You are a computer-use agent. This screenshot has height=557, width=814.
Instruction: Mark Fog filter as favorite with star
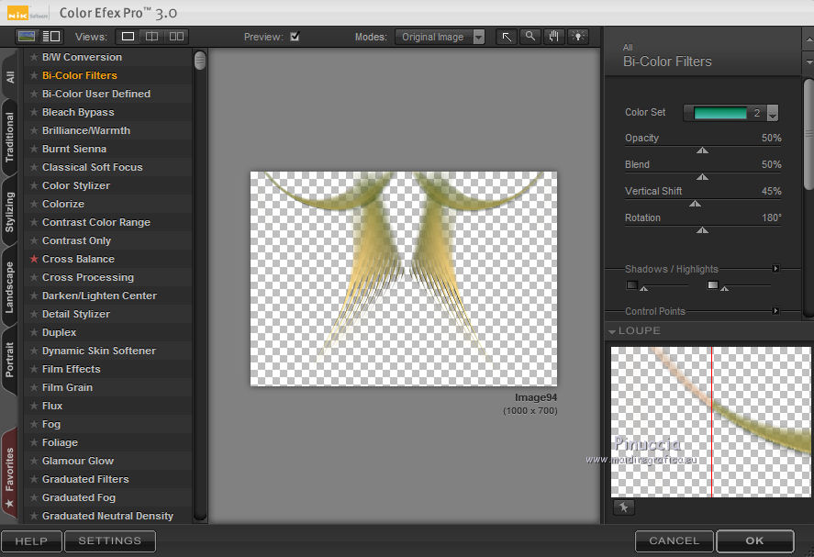pos(34,424)
